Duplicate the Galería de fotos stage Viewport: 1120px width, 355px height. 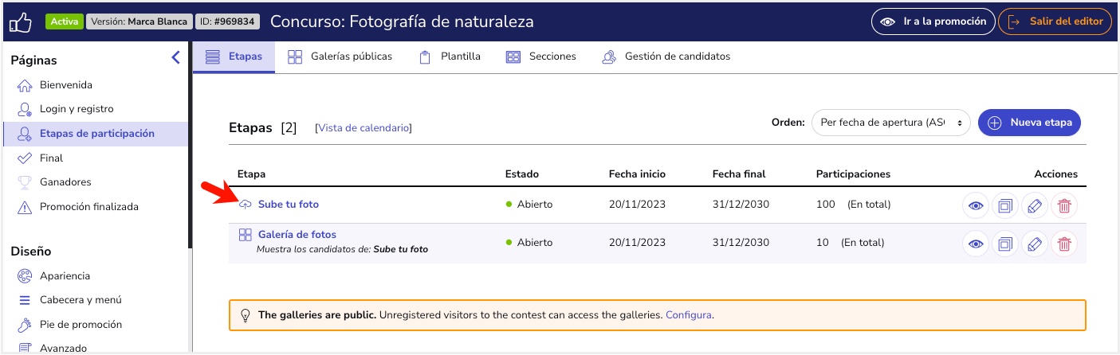click(1004, 244)
